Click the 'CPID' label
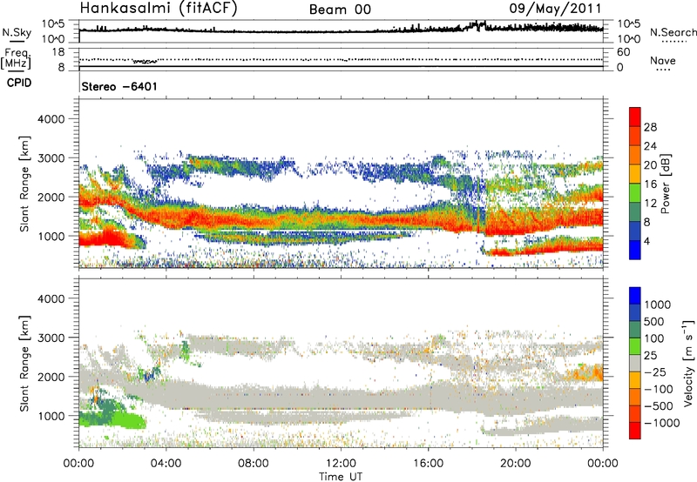Image resolution: width=697 pixels, height=482 pixels. coord(19,83)
